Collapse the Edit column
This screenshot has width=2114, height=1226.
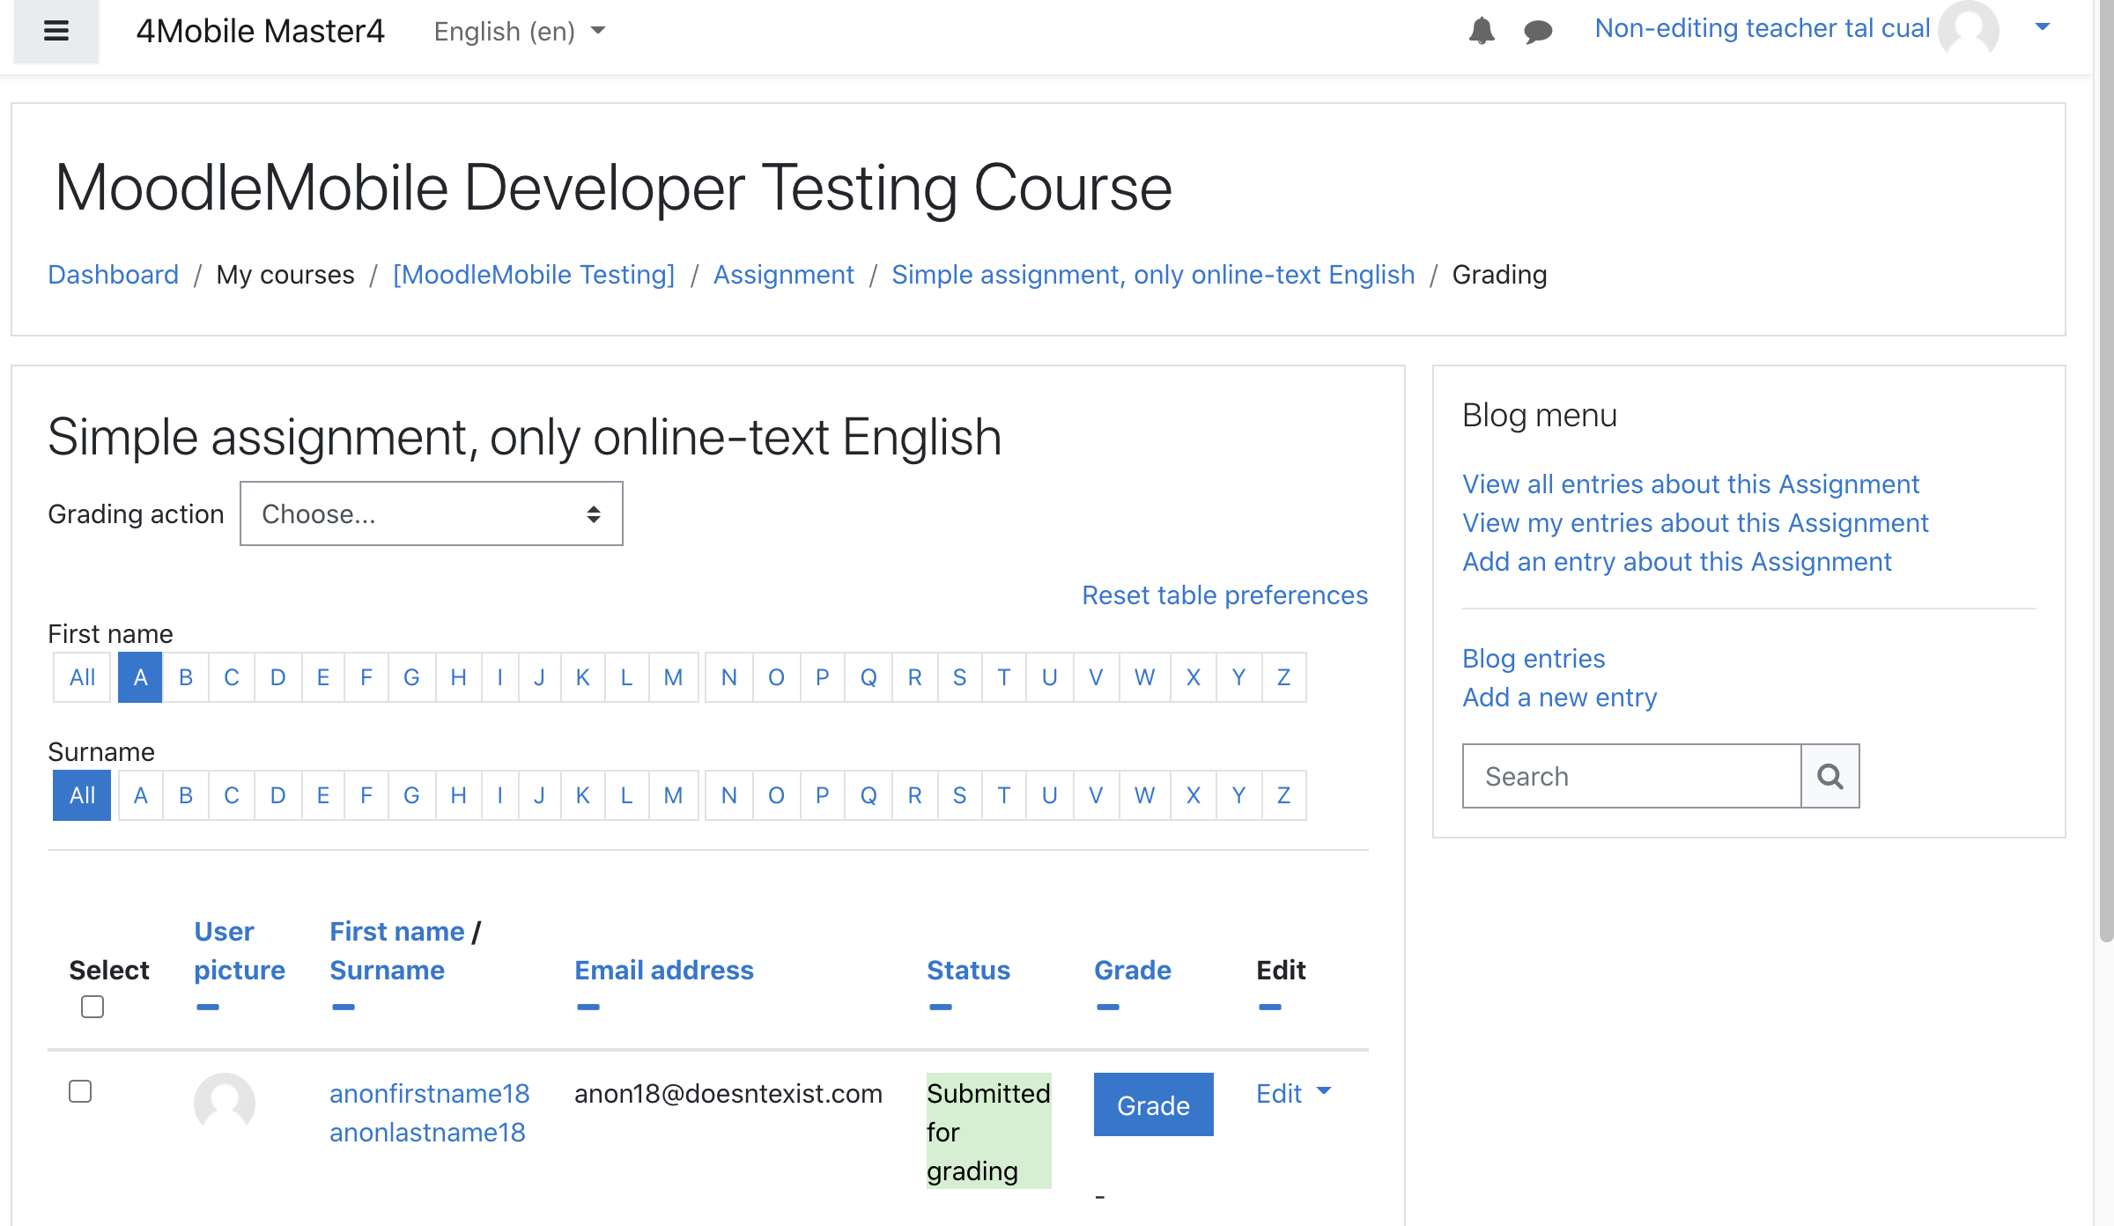[x=1270, y=1007]
